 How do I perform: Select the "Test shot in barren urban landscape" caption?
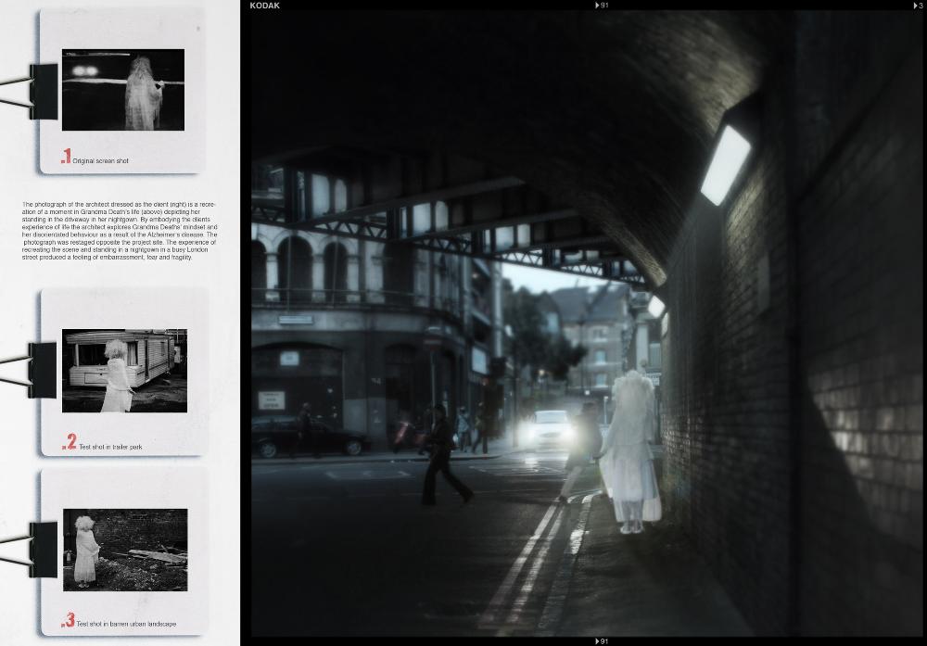coord(126,624)
